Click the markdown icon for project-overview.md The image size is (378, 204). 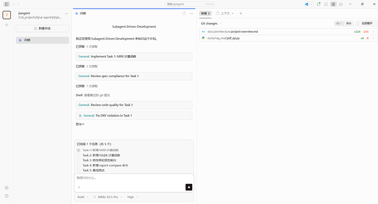click(203, 32)
